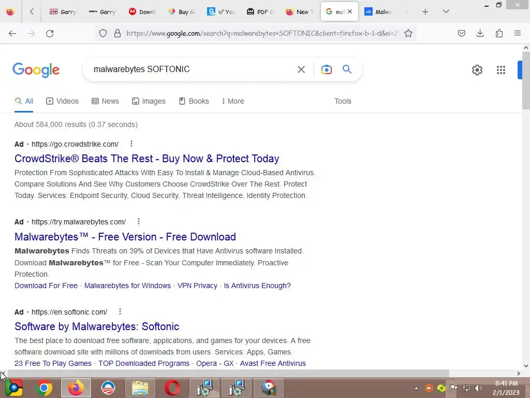Open Google quick settings gear
The image size is (530, 398).
(x=477, y=70)
